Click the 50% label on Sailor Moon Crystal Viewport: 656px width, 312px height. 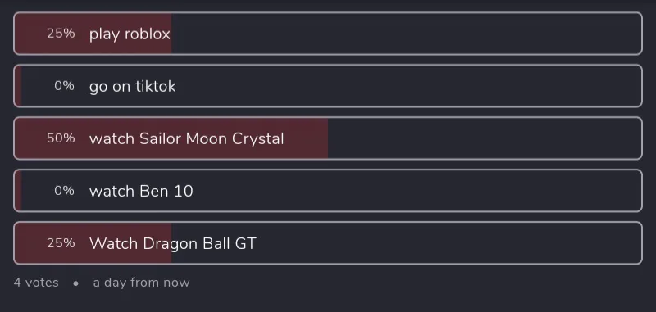[x=61, y=138]
